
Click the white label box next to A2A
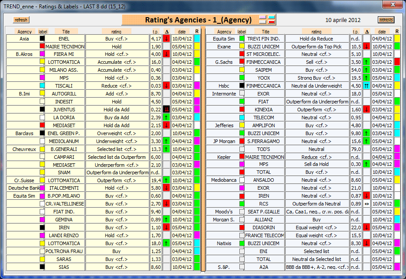pos(242,267)
